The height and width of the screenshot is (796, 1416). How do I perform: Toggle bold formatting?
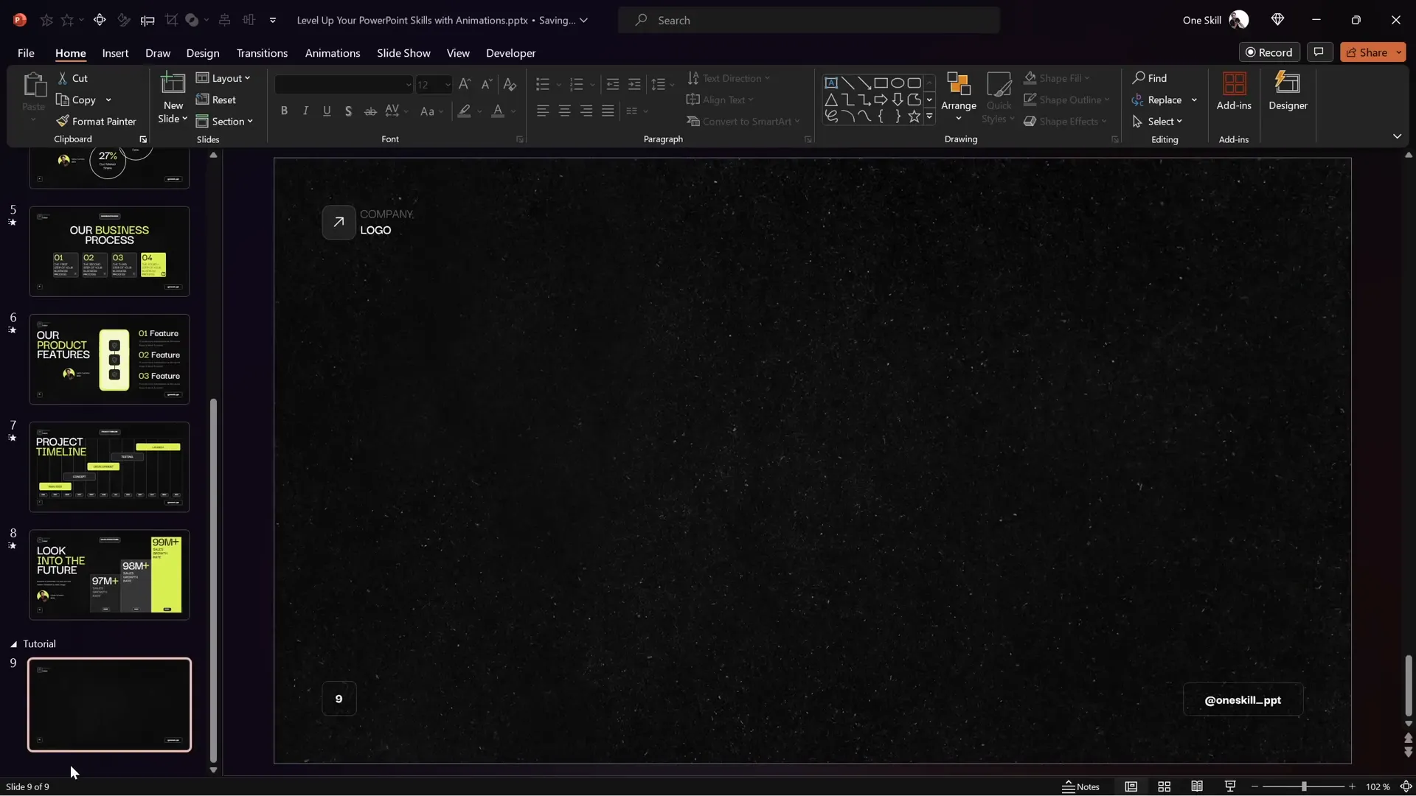pos(284,111)
